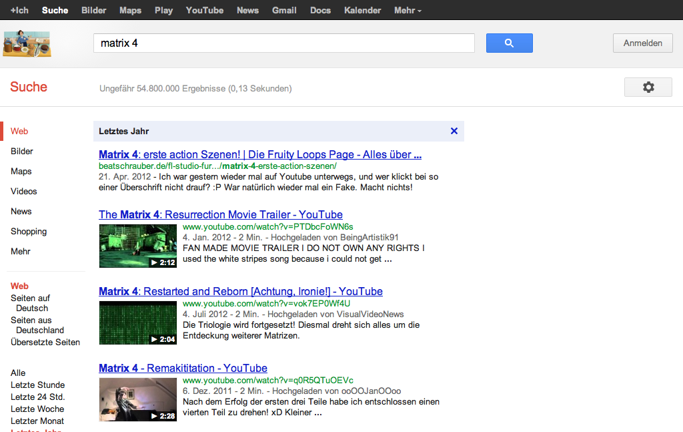
Task: Click the blue magnifier search button
Action: [509, 43]
